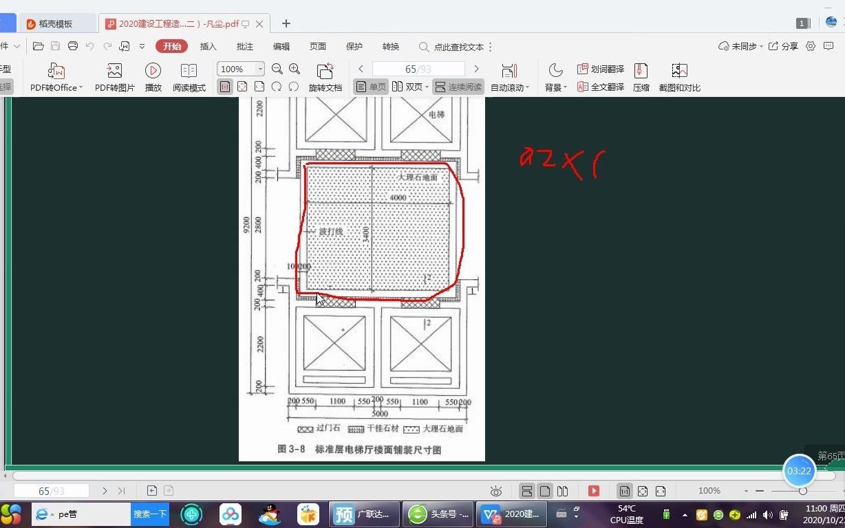Click the page number 65/93 input field

pos(418,69)
